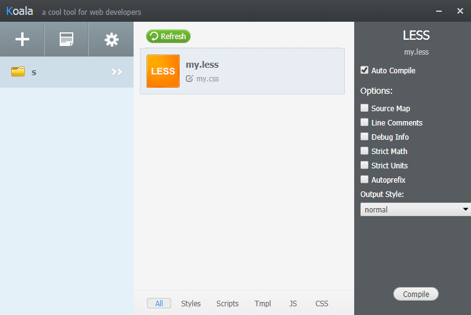Open settings with the gear icon
This screenshot has width=471, height=315.
(x=111, y=39)
